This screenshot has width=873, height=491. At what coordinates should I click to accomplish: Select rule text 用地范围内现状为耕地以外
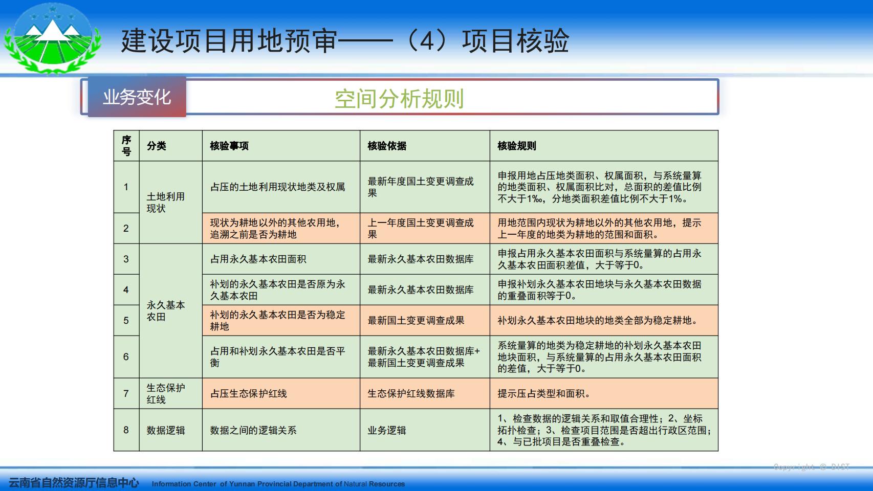click(x=604, y=228)
